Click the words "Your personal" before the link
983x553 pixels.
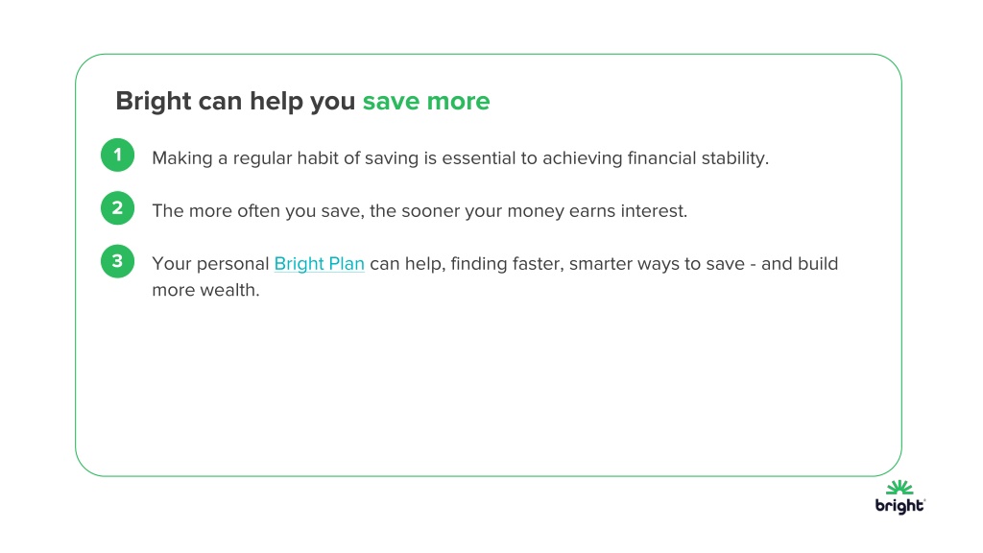click(210, 264)
